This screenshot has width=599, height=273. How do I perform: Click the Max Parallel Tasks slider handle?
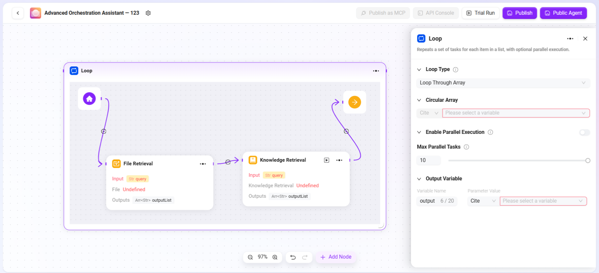[x=587, y=161]
